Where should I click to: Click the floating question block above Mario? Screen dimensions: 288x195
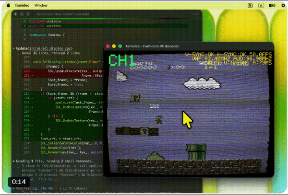135,98
